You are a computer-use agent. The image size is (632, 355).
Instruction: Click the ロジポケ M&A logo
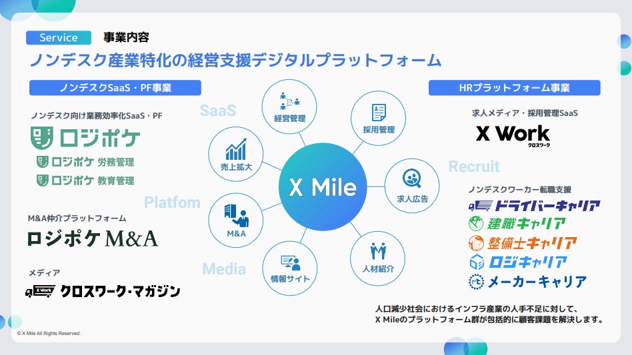pyautogui.click(x=92, y=238)
